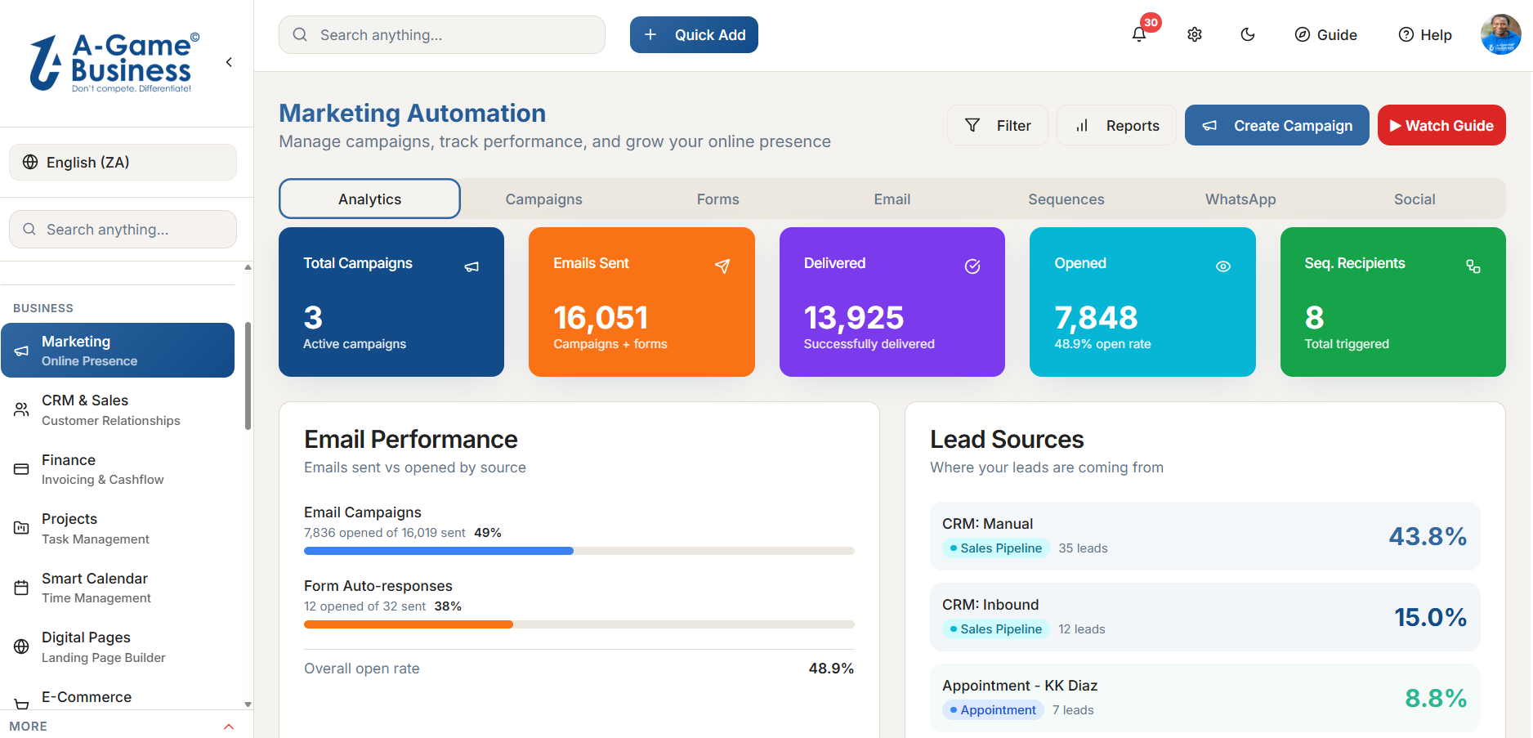Click the 7,848 Opened figure
Viewport: 1533px width, 738px height.
[1096, 317]
